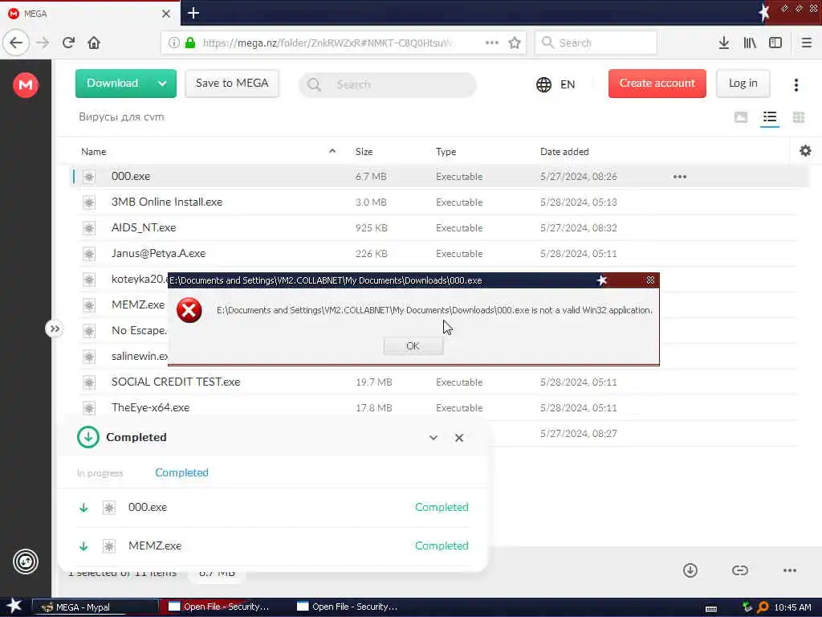Viewport: 822px width, 617px height.
Task: Bookmark this page with the star icon
Action: pos(515,43)
